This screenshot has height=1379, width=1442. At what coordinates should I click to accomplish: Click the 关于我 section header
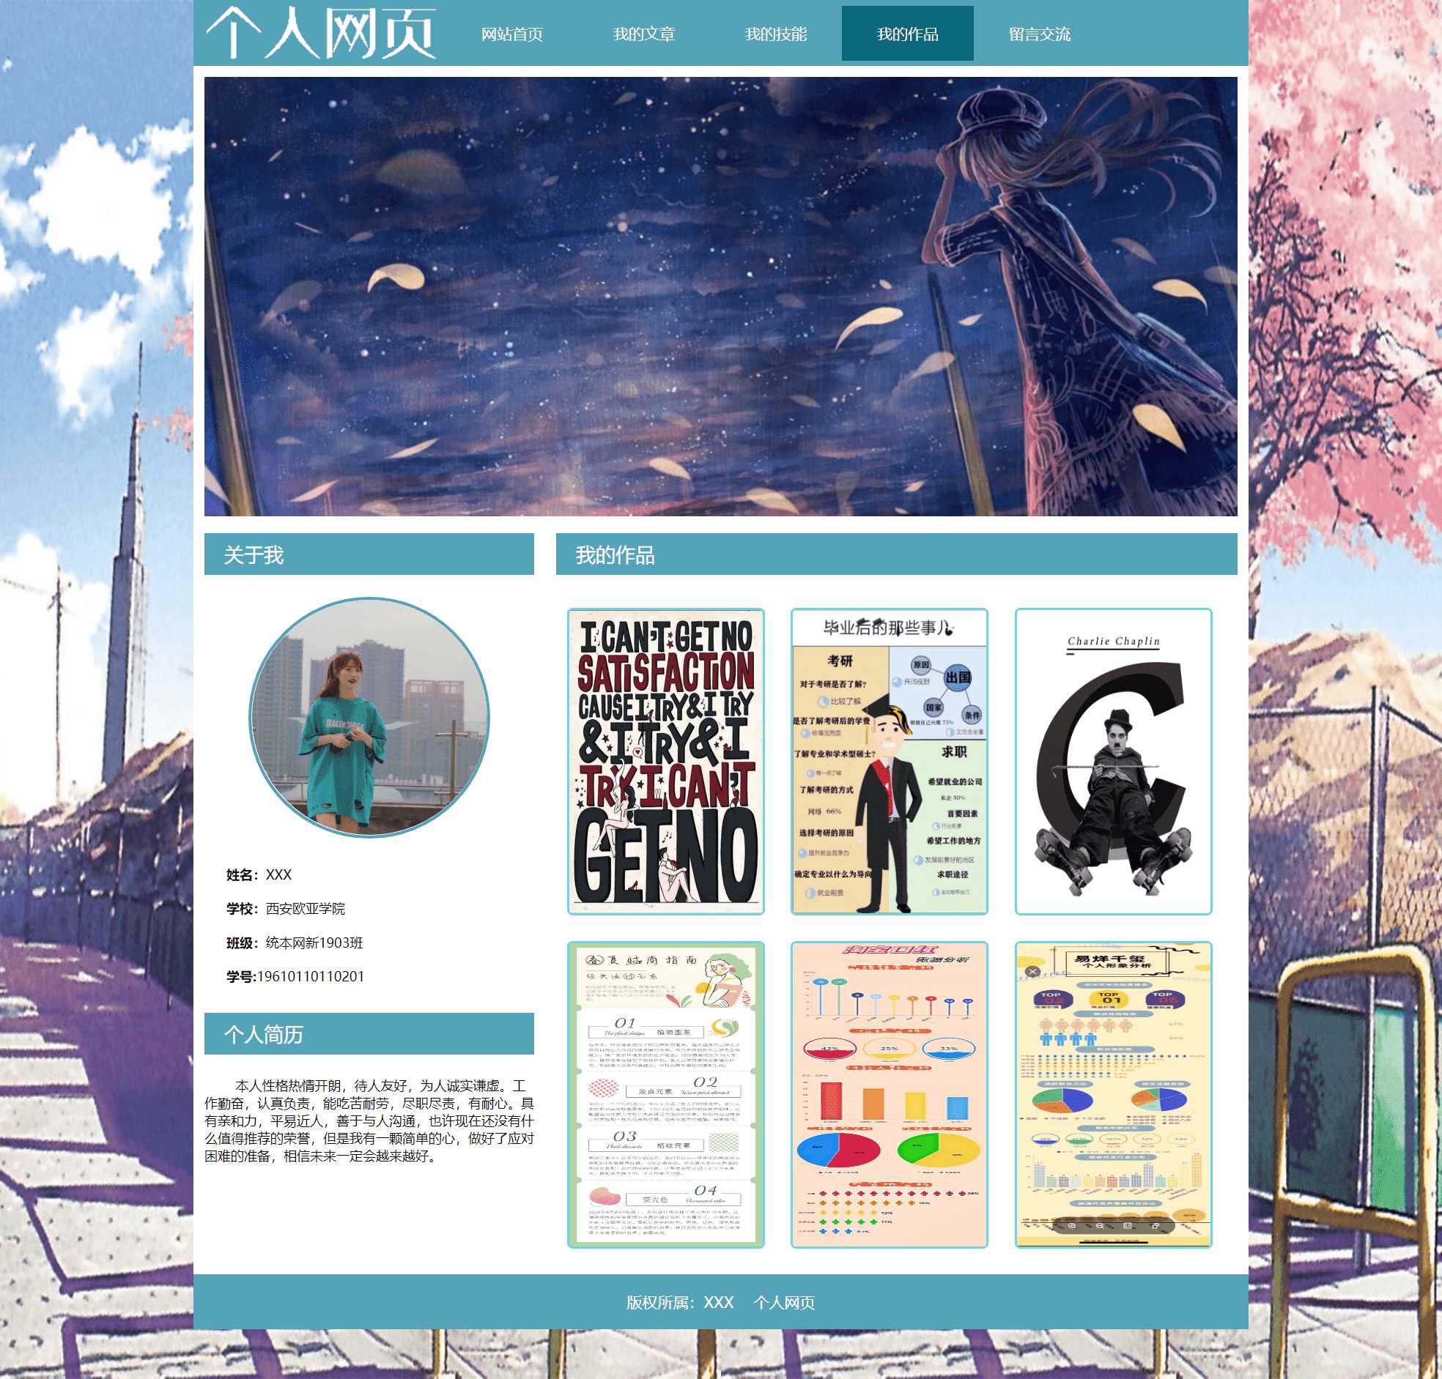point(253,554)
